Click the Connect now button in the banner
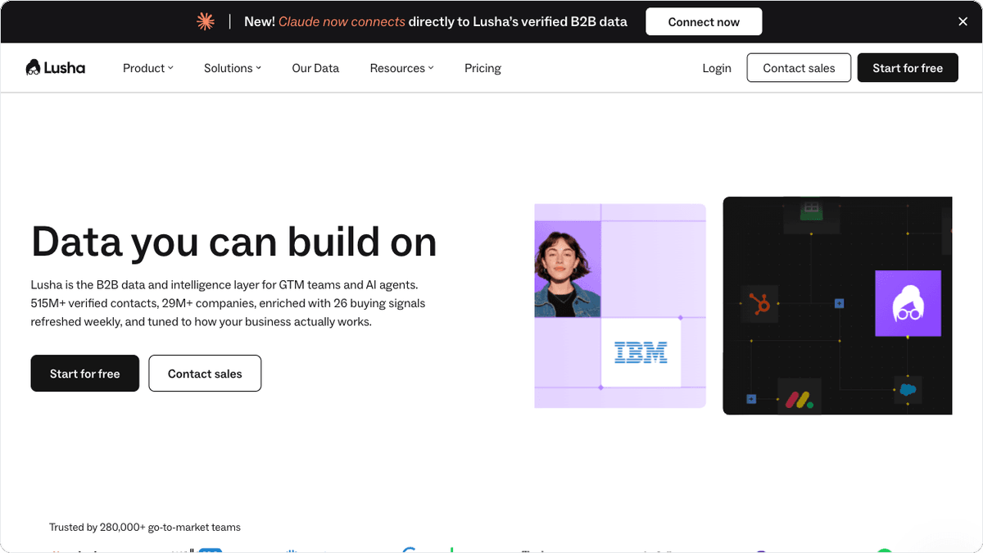Image resolution: width=983 pixels, height=553 pixels. (x=704, y=22)
